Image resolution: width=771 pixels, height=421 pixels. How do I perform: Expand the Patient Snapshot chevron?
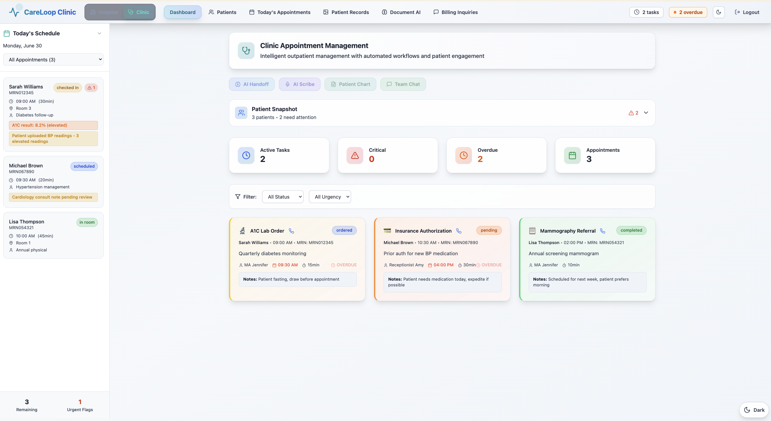click(x=646, y=113)
